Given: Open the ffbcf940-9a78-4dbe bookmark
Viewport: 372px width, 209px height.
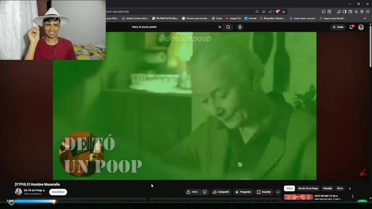Looking at the screenshot, I should 165,18.
